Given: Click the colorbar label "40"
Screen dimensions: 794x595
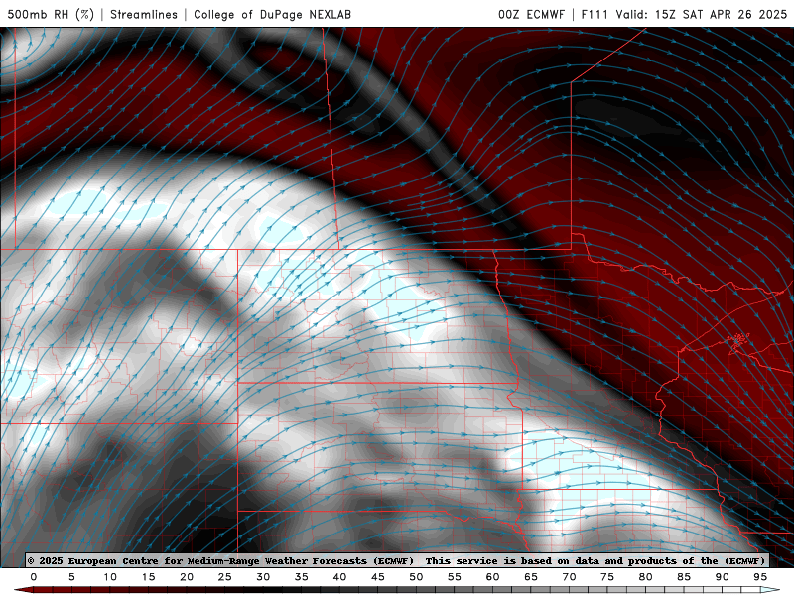Looking at the screenshot, I should click(x=339, y=577).
